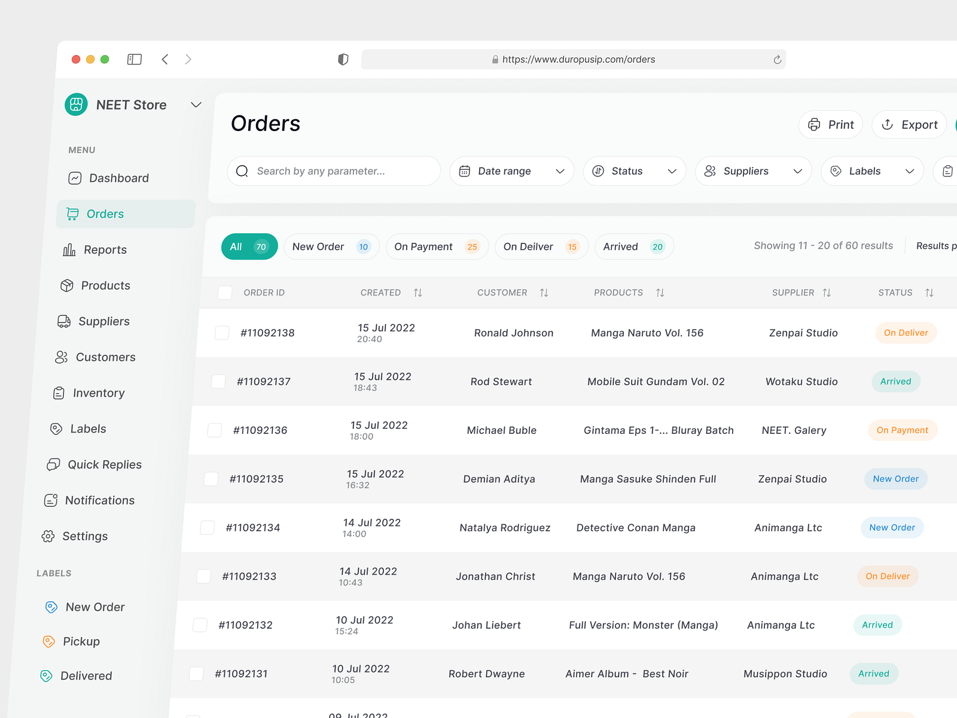Viewport: 957px width, 718px height.
Task: Open the Arrived orders tab
Action: pos(633,247)
